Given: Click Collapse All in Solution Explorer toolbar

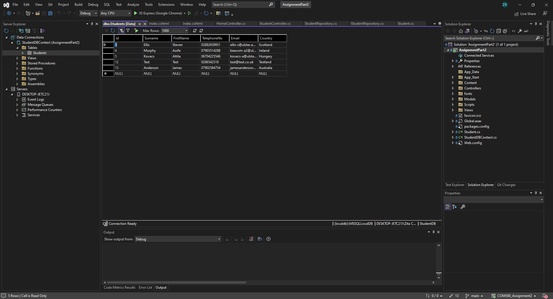Looking at the screenshot, I should [499, 31].
